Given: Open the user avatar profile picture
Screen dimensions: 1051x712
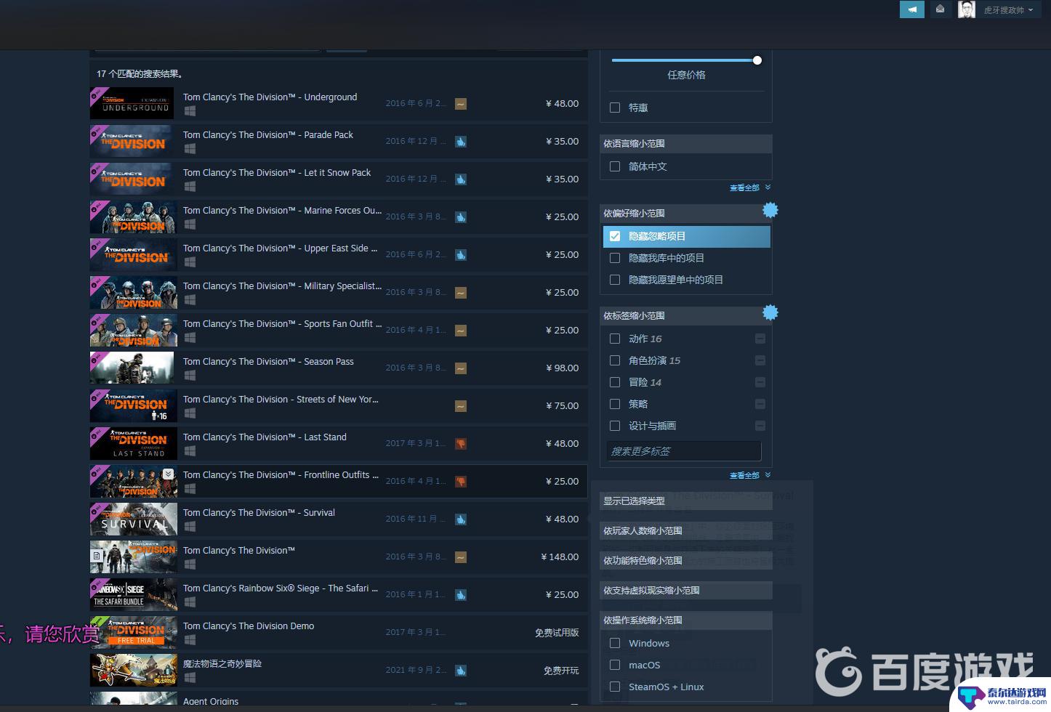Looking at the screenshot, I should coord(967,9).
